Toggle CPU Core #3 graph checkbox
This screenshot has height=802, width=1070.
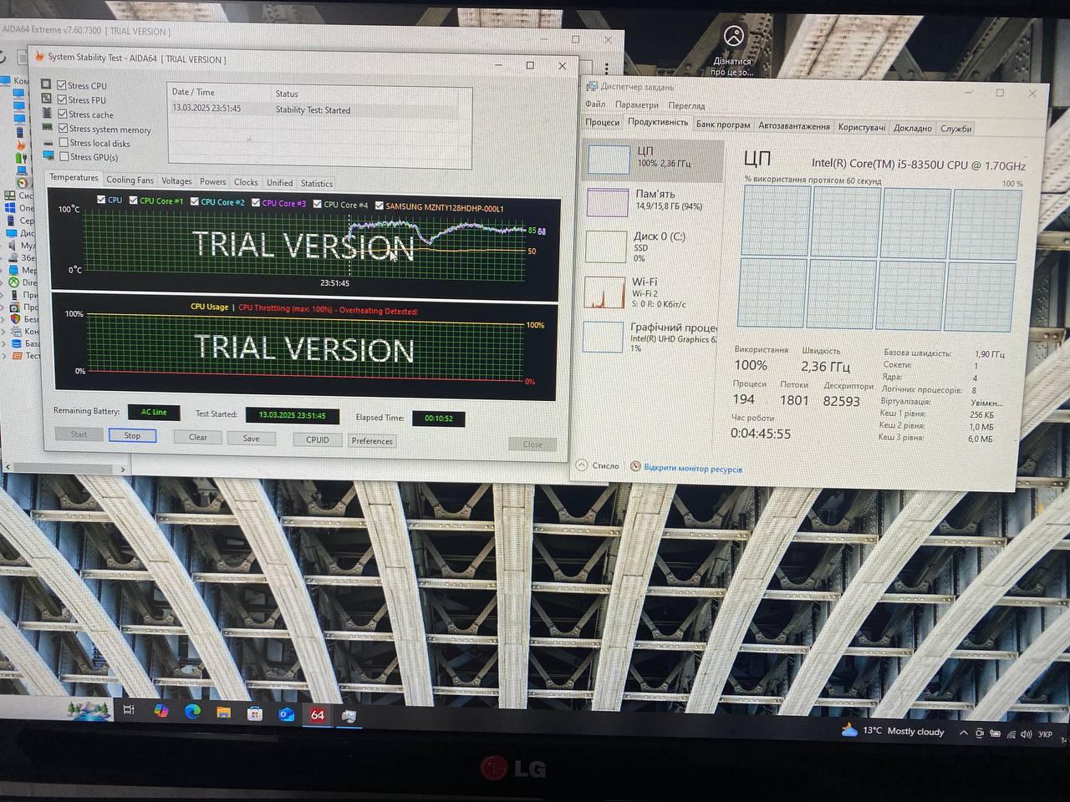point(256,202)
